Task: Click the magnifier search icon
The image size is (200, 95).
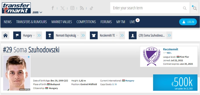Action: 184,8
